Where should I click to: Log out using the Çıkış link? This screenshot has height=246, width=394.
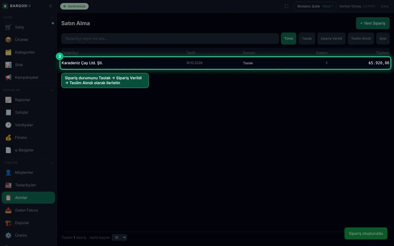pyautogui.click(x=385, y=6)
